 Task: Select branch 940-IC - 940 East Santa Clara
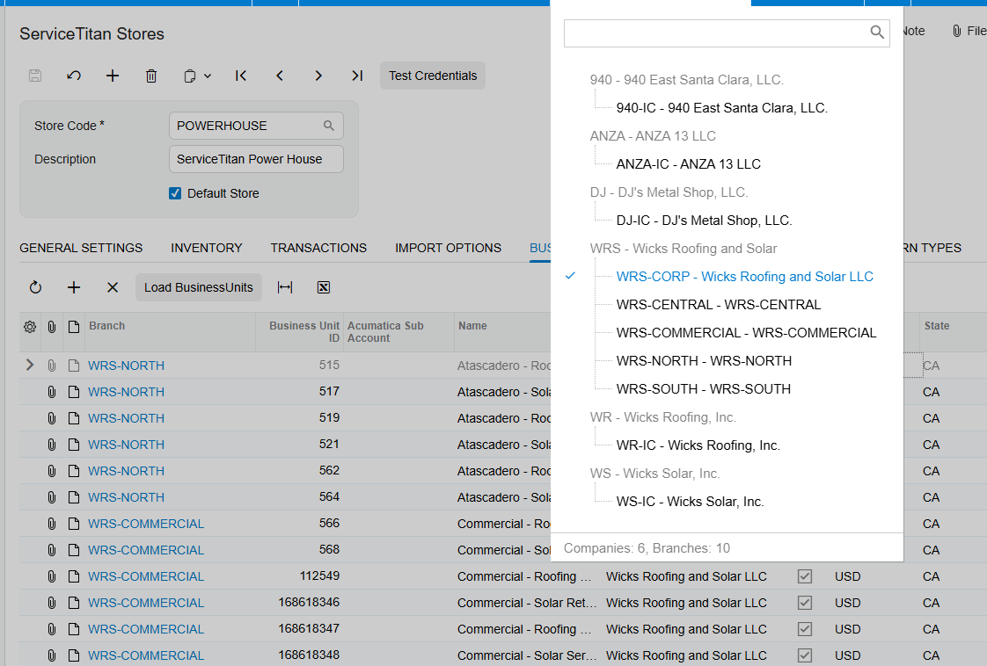click(721, 108)
